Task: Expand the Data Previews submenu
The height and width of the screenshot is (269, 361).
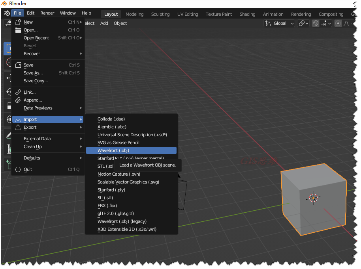Action: [48, 108]
